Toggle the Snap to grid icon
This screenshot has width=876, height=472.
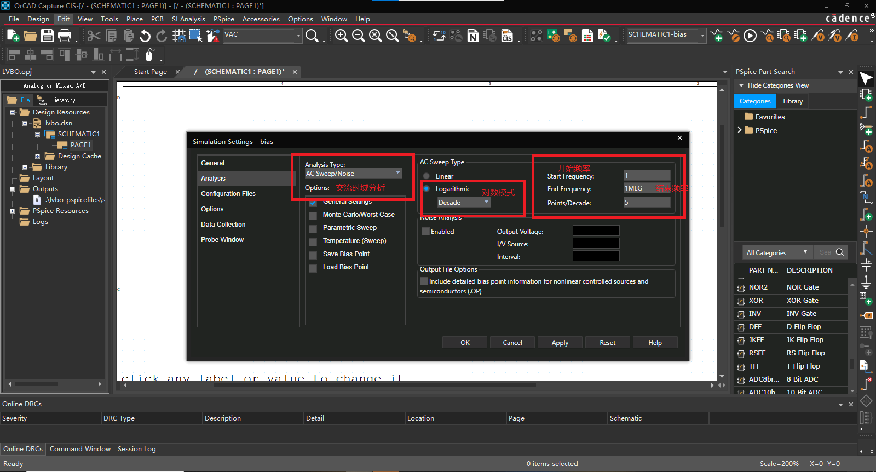pyautogui.click(x=178, y=36)
